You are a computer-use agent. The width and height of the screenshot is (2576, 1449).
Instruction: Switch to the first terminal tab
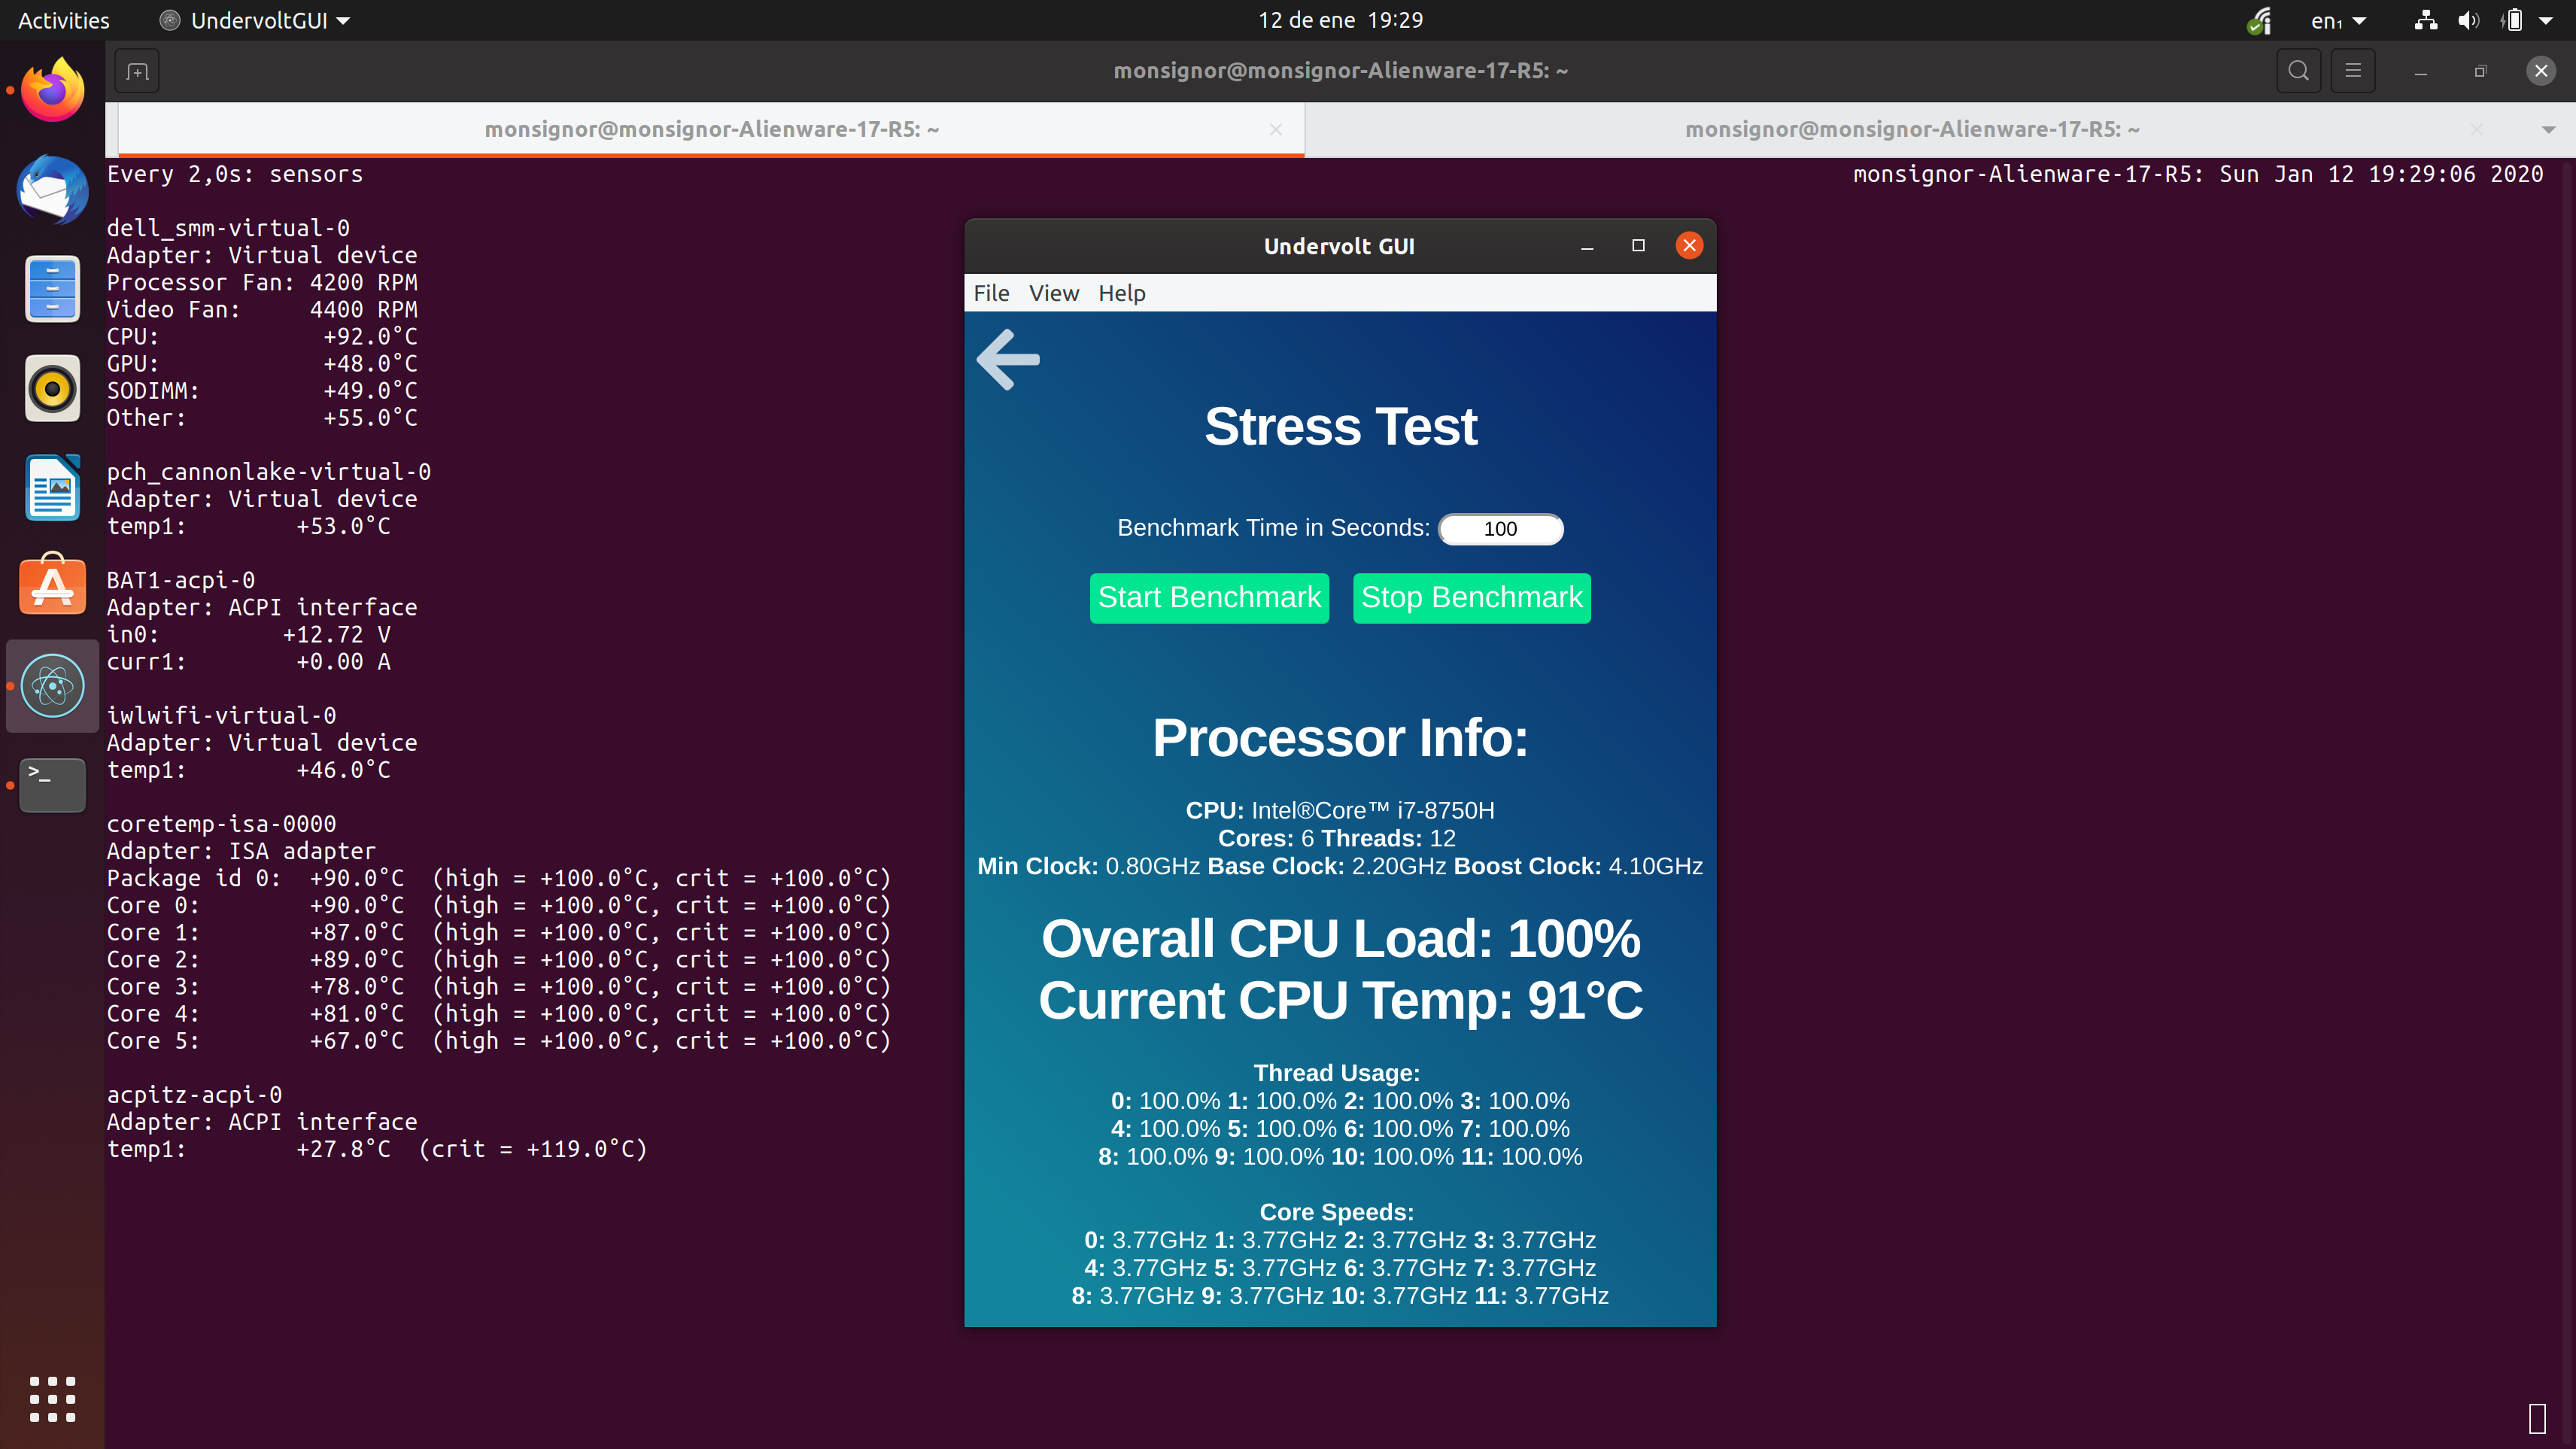click(711, 129)
